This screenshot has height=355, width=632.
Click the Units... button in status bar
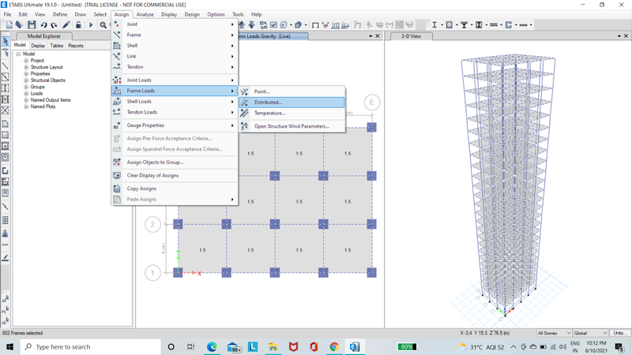point(620,333)
